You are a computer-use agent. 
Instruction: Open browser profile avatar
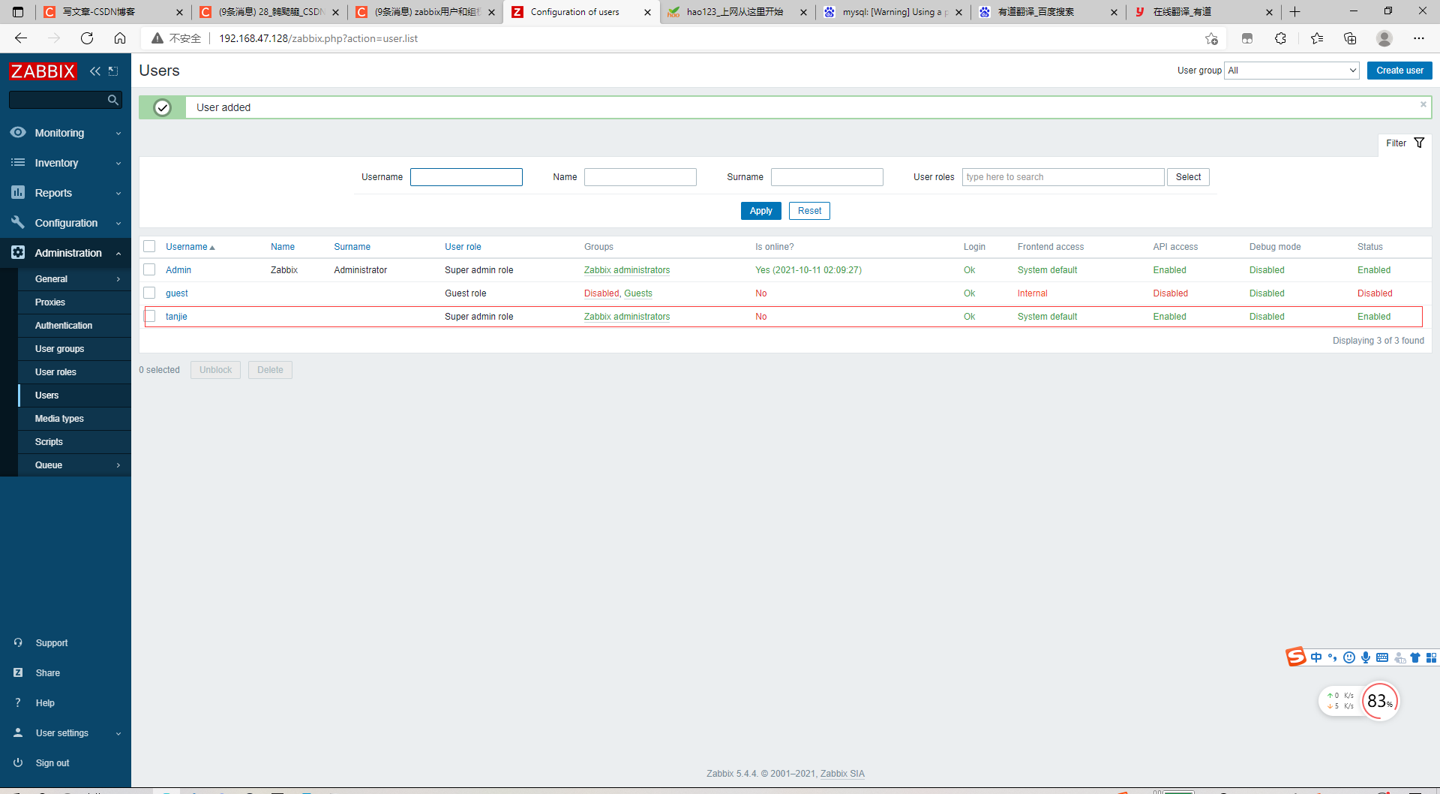[x=1384, y=38]
